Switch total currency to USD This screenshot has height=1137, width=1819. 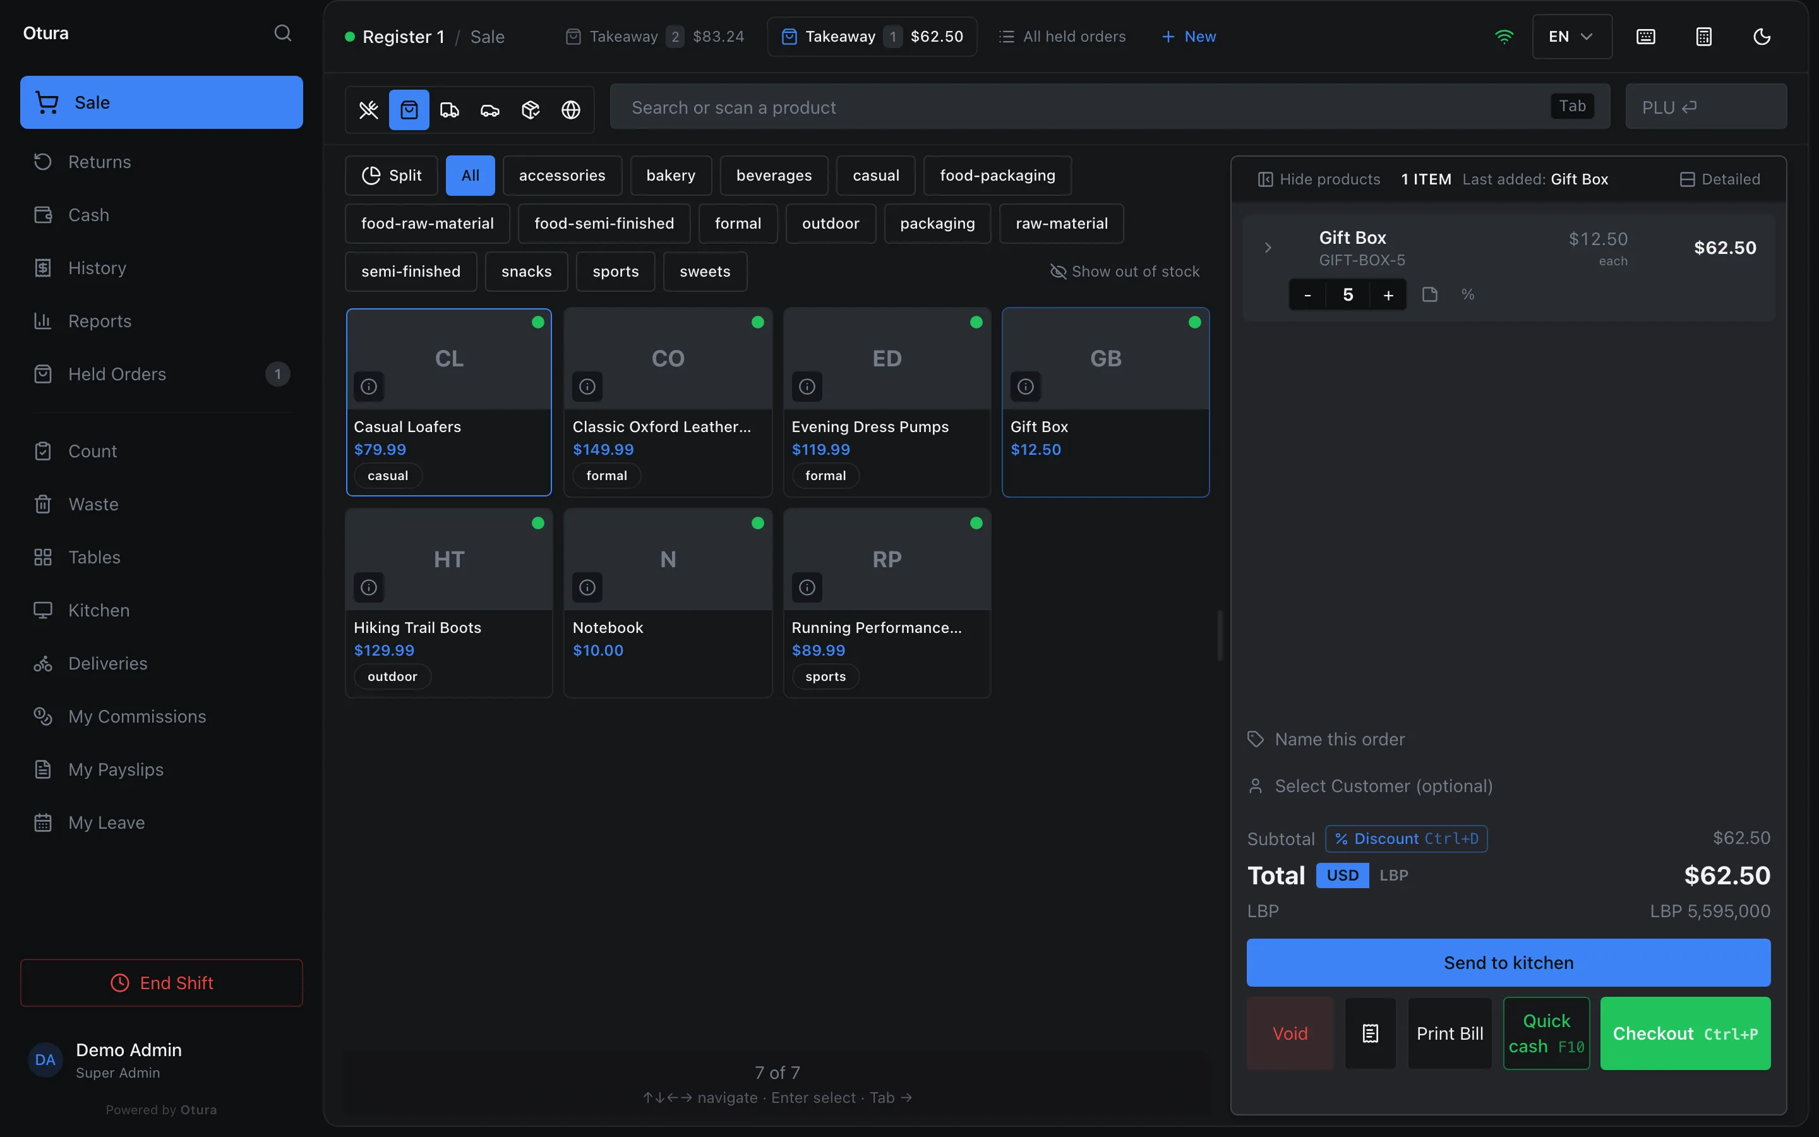1342,875
